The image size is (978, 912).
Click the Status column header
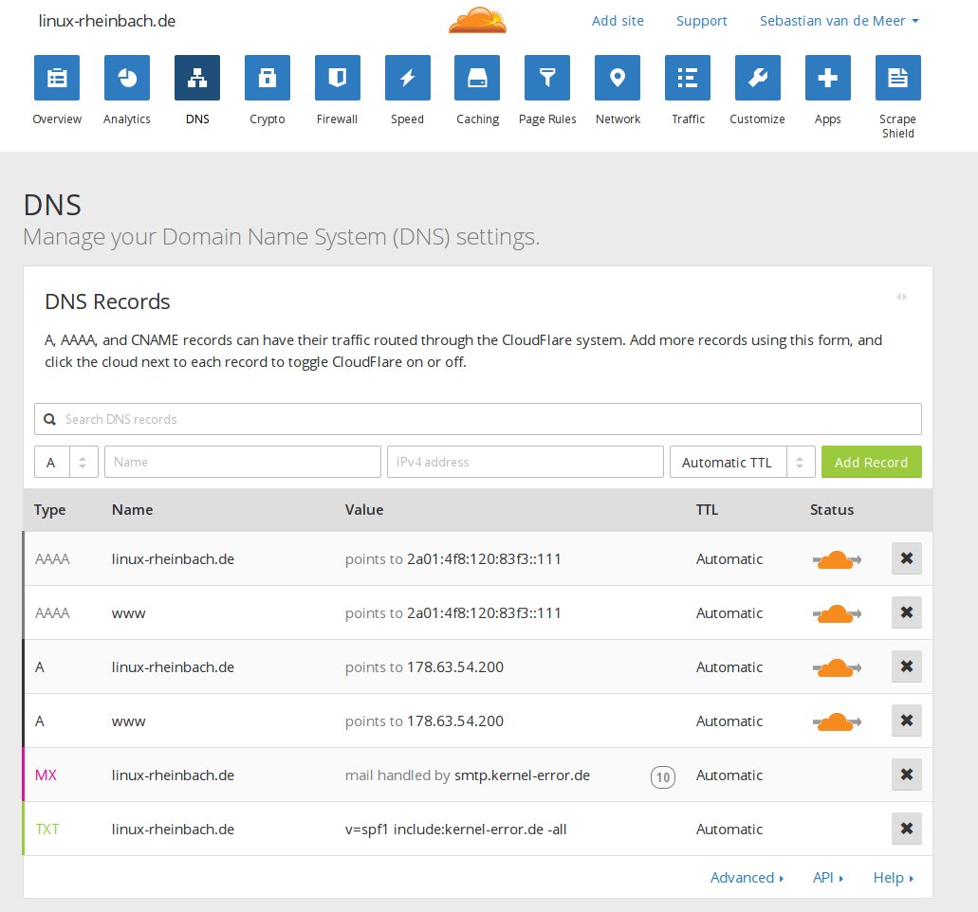831,510
